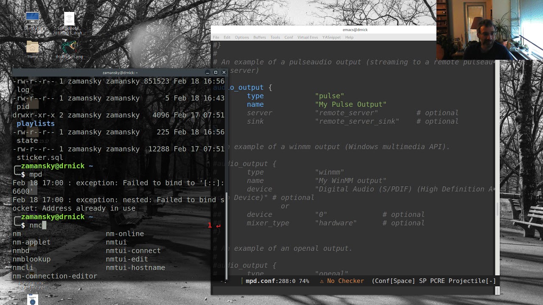
Task: Click the "nmcli" completion in terminal
Action: click(x=23, y=267)
